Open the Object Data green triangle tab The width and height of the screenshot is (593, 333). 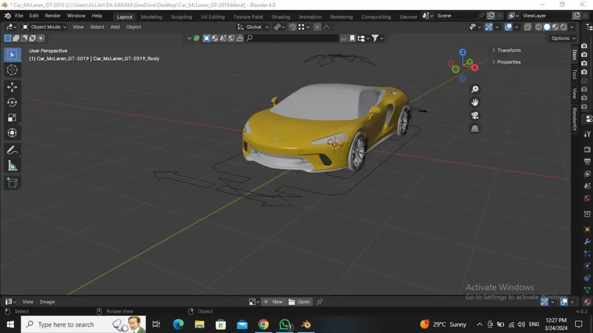pyautogui.click(x=588, y=290)
